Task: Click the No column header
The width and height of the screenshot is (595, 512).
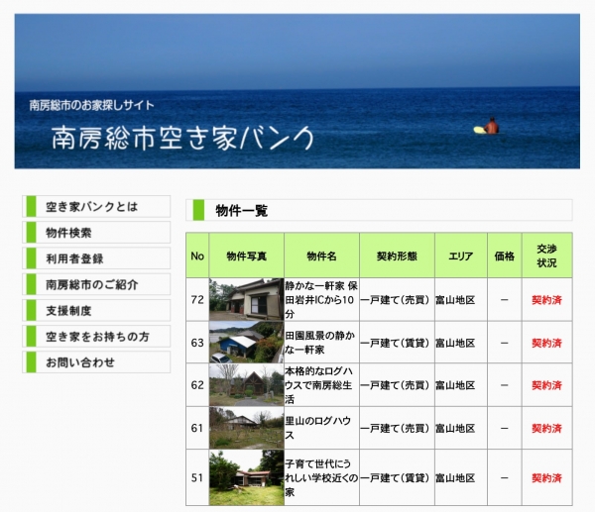Action: pos(197,256)
